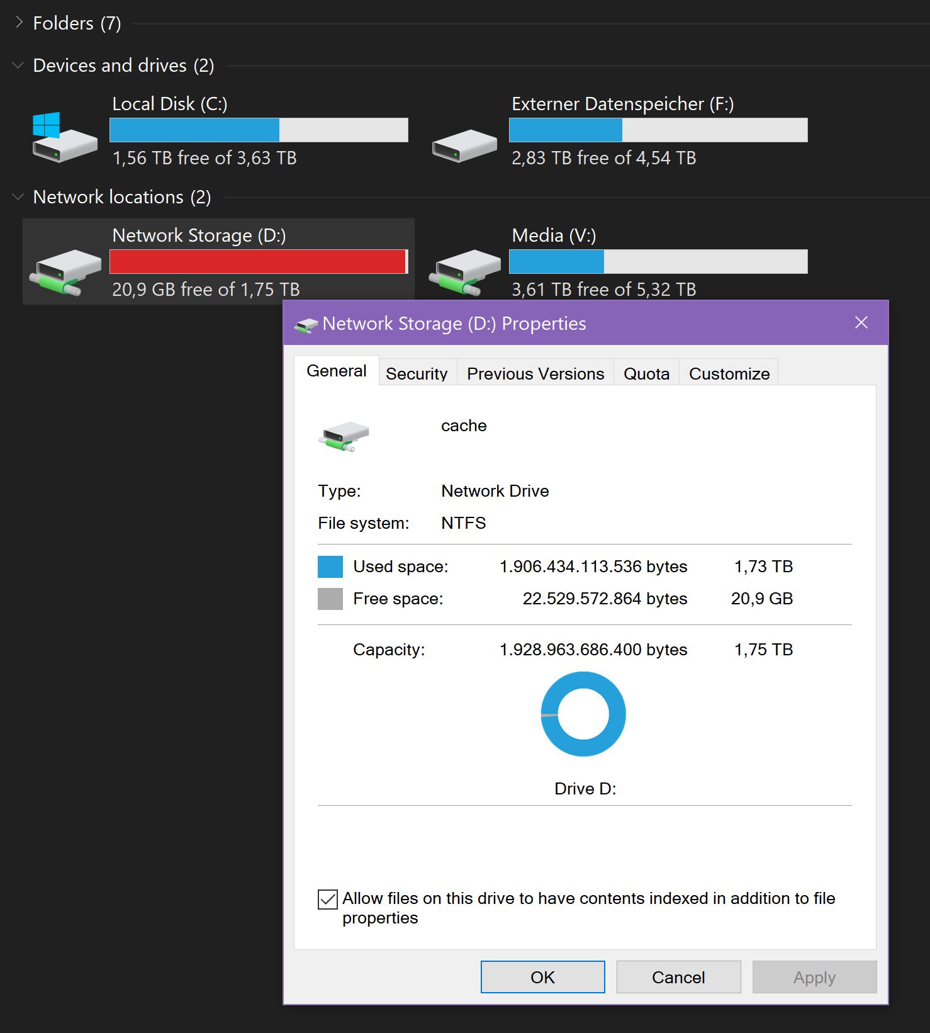Viewport: 930px width, 1033px height.
Task: Click '3,61 TB free of 5,32 TB' text
Action: pyautogui.click(x=604, y=290)
